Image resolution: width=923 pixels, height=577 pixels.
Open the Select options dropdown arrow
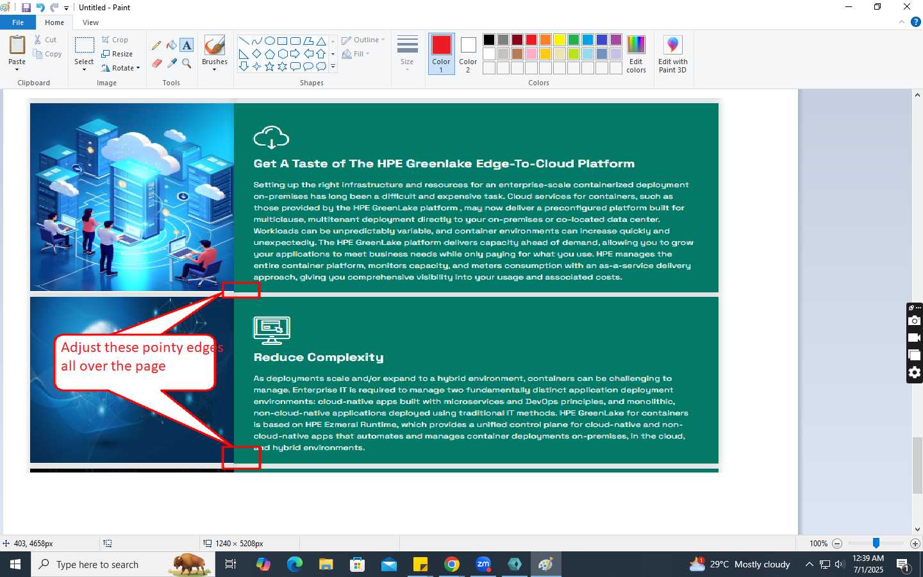[x=84, y=69]
